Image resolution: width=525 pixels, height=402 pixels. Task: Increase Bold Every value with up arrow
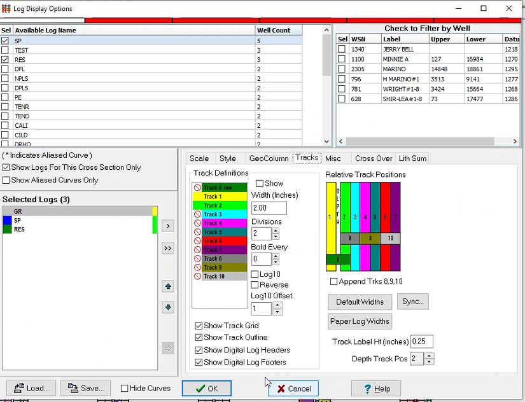tap(276, 256)
